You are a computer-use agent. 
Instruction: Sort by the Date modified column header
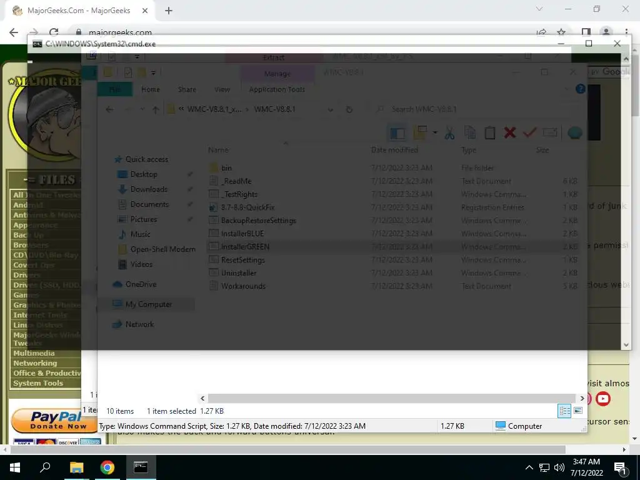394,150
